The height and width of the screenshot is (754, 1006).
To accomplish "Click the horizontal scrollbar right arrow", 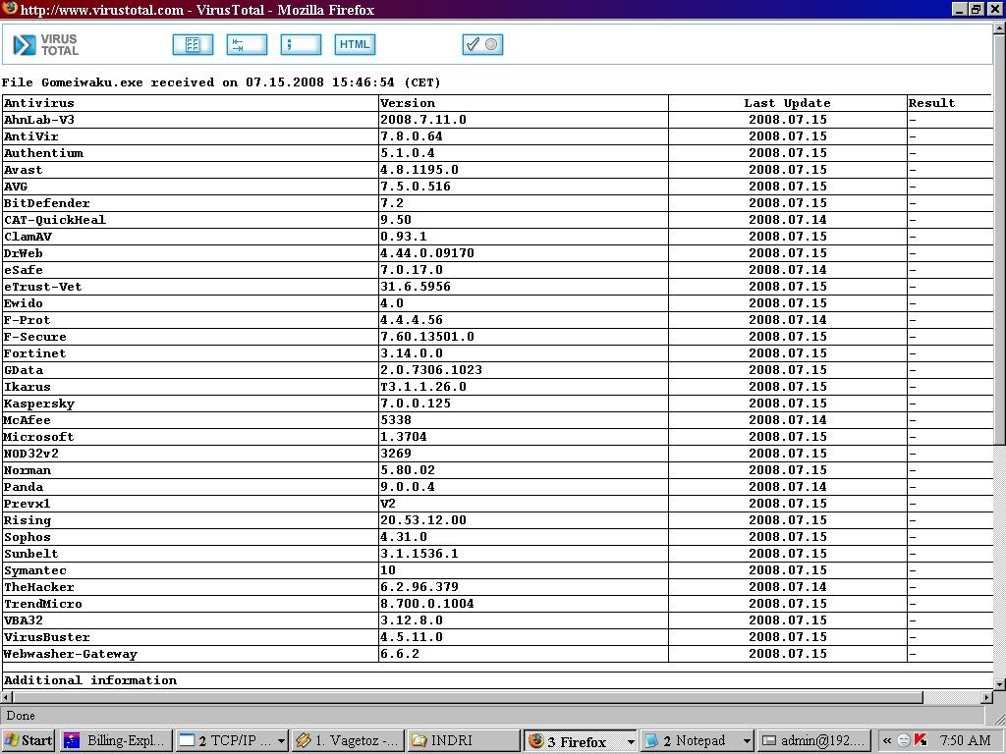I will (987, 697).
